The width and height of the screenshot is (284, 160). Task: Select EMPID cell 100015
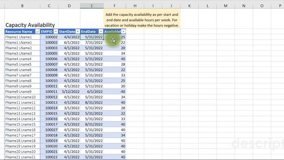[49, 113]
